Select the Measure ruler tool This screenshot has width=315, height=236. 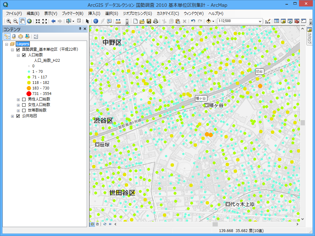click(x=118, y=21)
